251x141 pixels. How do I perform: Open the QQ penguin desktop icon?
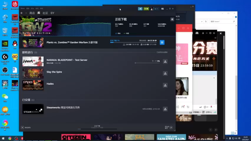click(x=15, y=45)
